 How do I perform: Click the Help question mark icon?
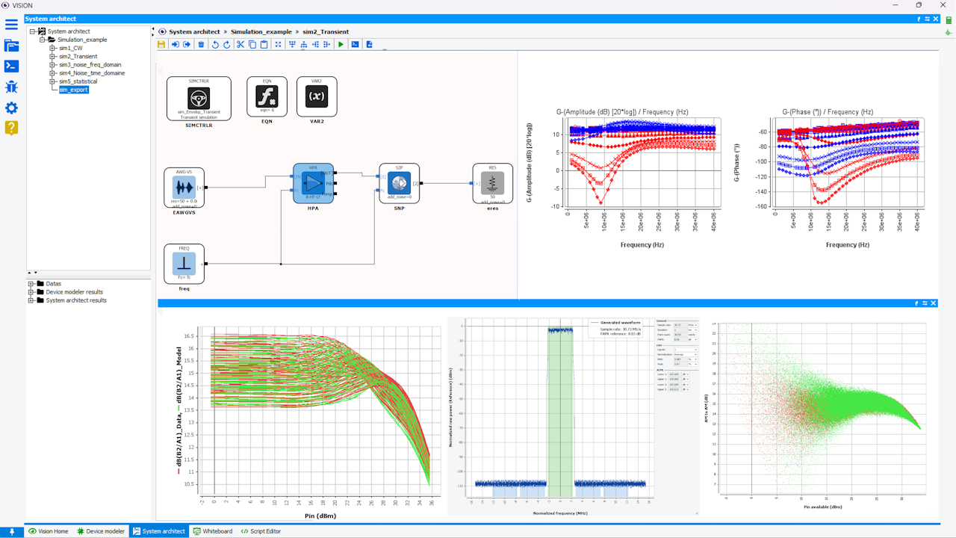(10, 128)
